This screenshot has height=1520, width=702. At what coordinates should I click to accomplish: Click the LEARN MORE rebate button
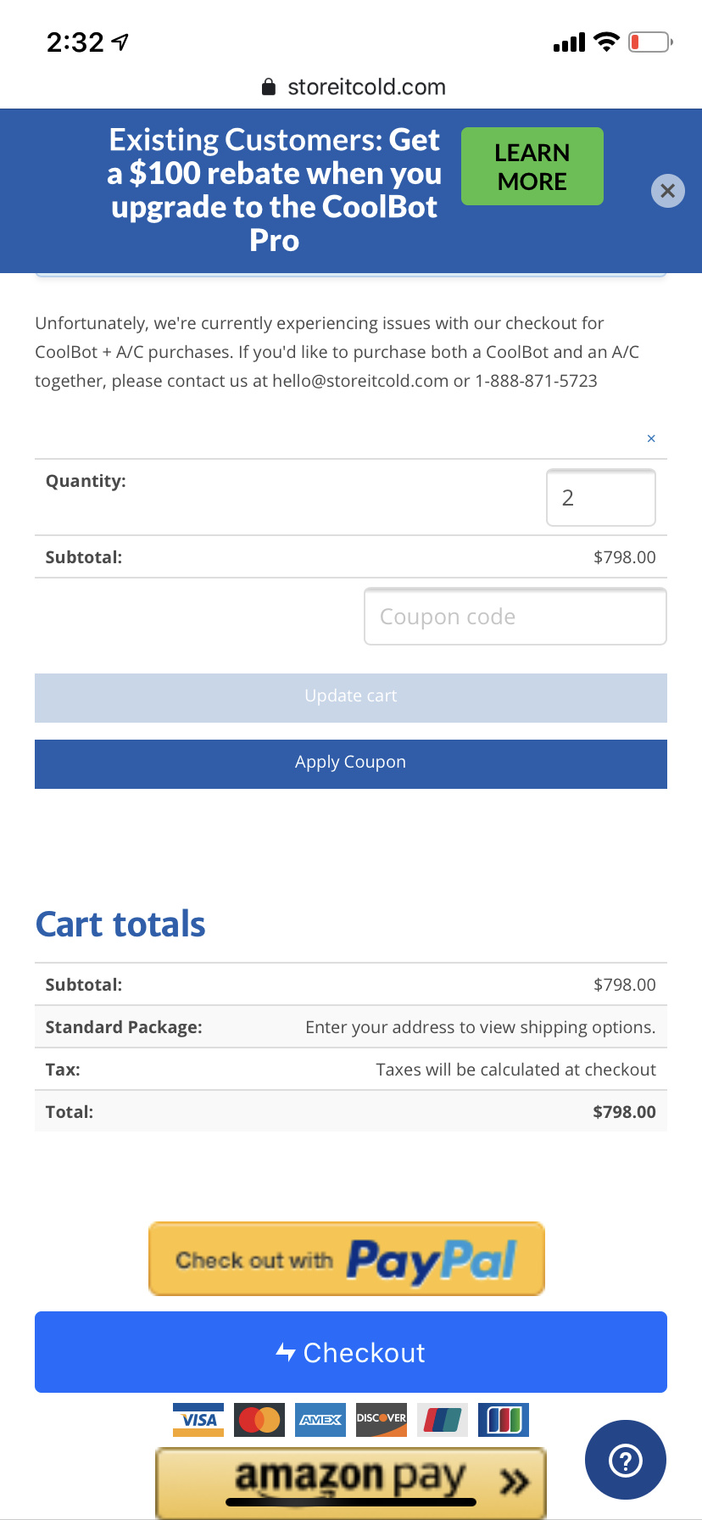pos(532,166)
